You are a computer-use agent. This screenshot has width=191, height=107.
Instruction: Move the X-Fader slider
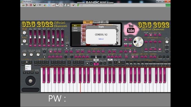pos(96,57)
